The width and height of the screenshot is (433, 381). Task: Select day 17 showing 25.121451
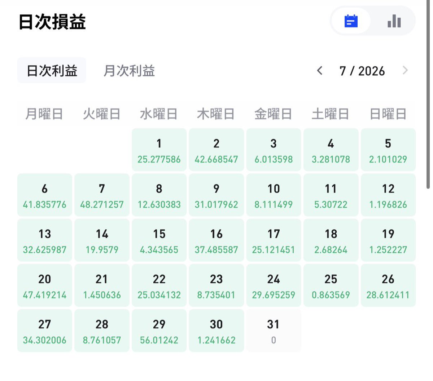[274, 240]
